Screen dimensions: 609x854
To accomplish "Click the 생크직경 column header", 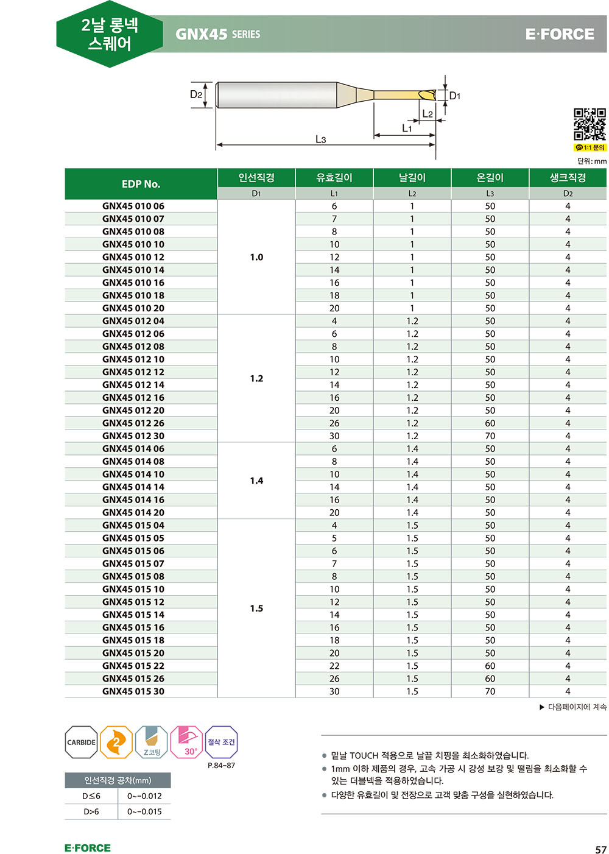I will click(x=568, y=177).
